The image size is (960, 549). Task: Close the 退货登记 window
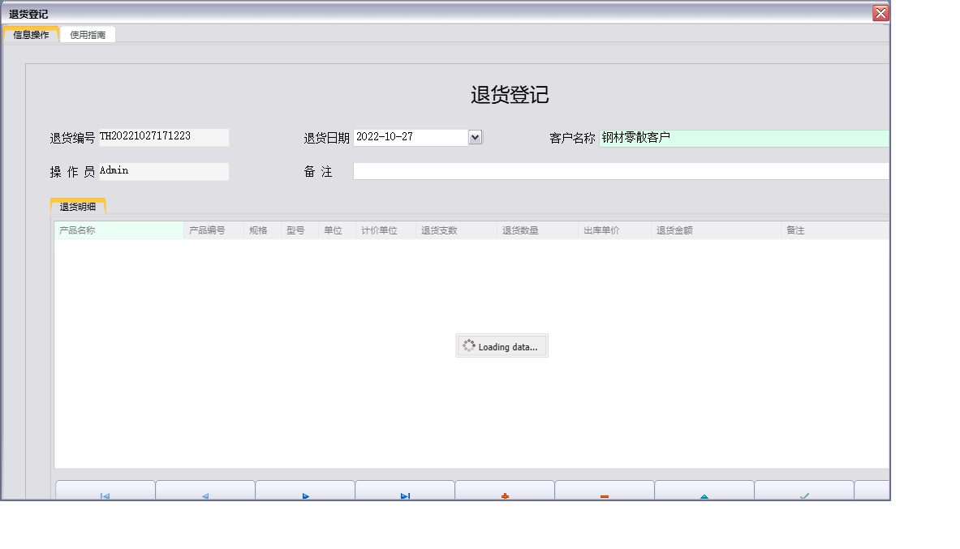880,12
